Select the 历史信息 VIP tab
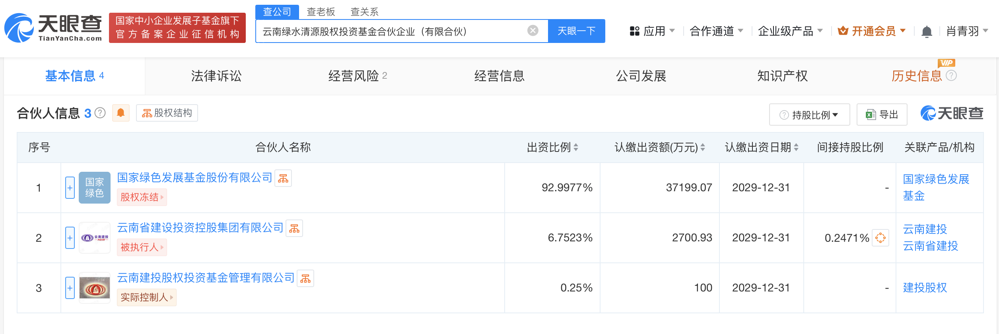This screenshot has width=999, height=334. click(917, 76)
